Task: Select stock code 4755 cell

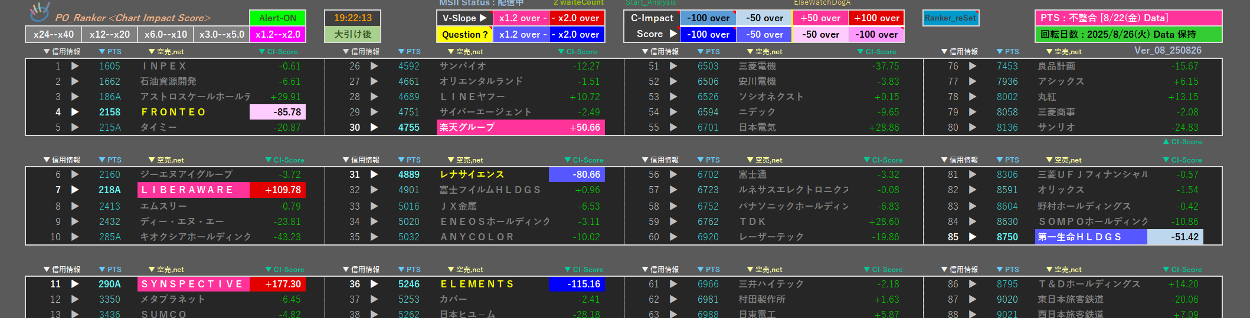Action: 409,127
